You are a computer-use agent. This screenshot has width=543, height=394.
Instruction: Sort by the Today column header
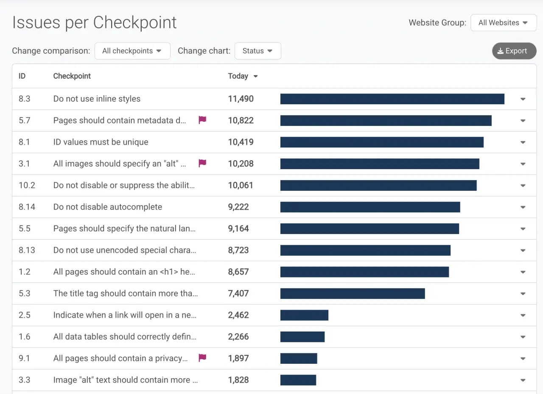point(243,76)
